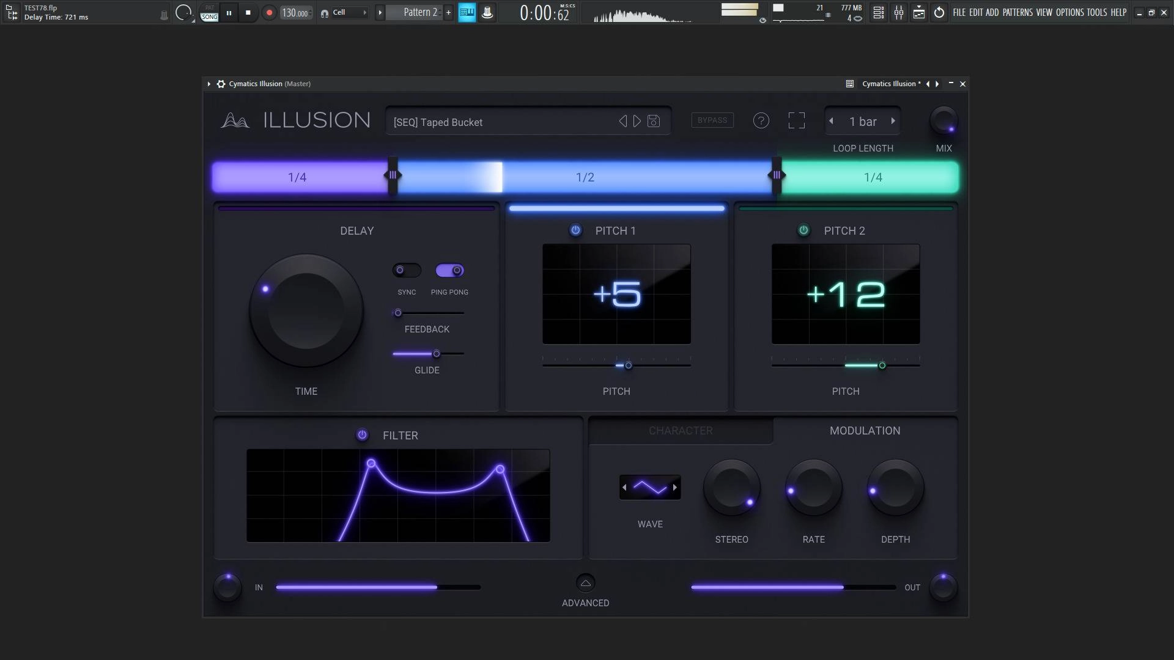Add a new pattern with the plus button
Screen dimensions: 1174x660
click(449, 12)
